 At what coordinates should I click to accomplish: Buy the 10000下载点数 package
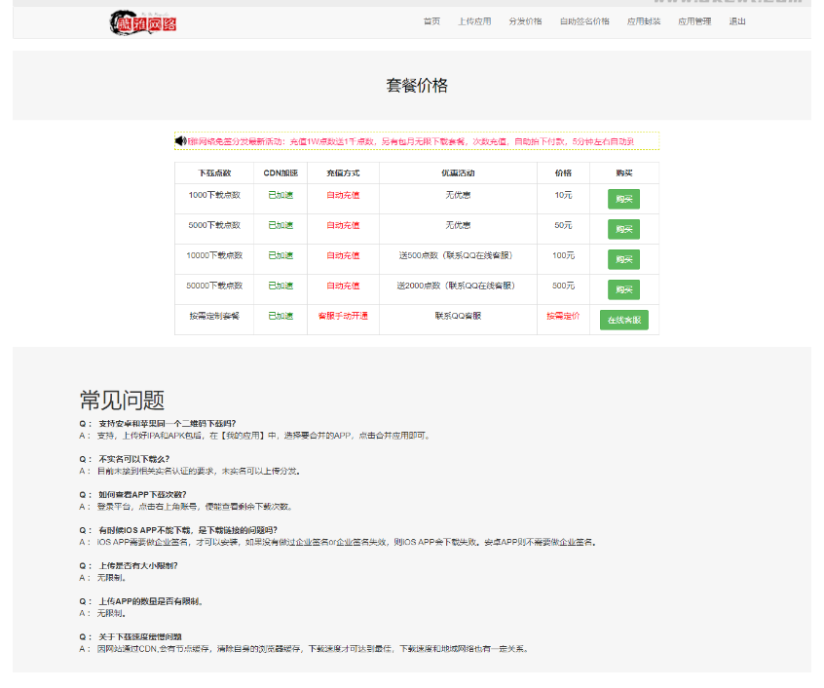pos(623,259)
